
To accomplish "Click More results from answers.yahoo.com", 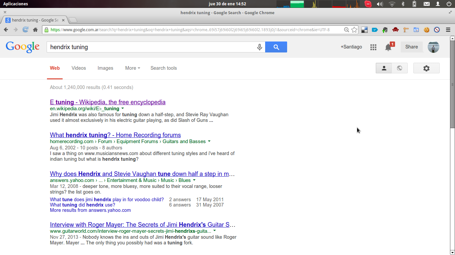I will coord(90,210).
